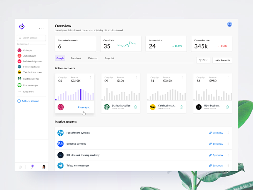Select the highlighted purple bar in chart

tap(81, 95)
